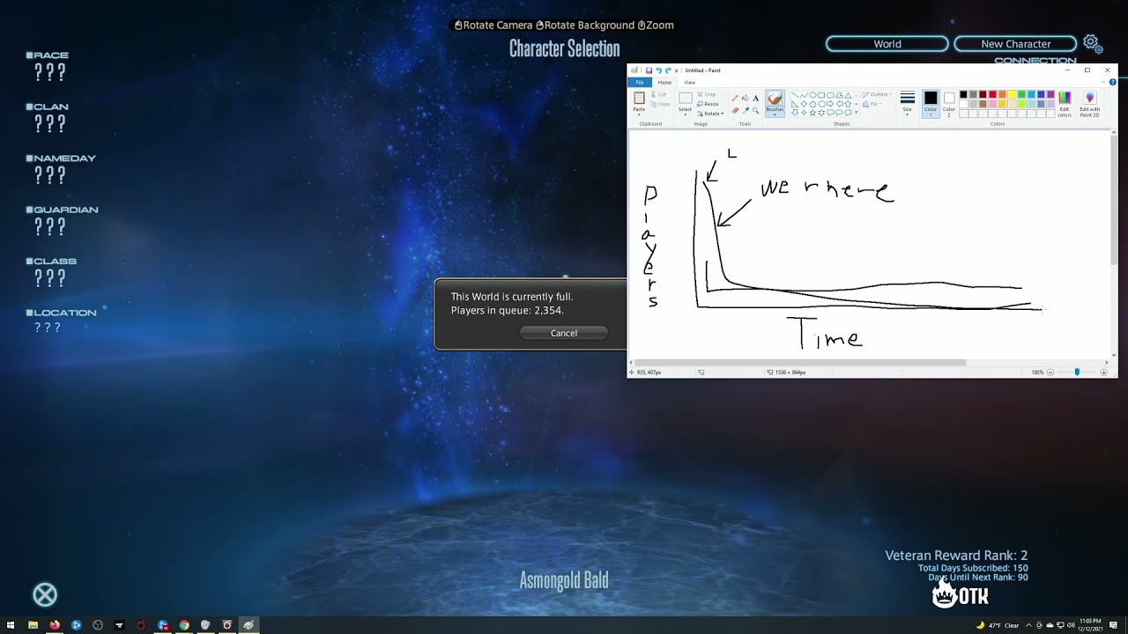
Task: Click Edit with Paint 3D button
Action: (x=1090, y=104)
